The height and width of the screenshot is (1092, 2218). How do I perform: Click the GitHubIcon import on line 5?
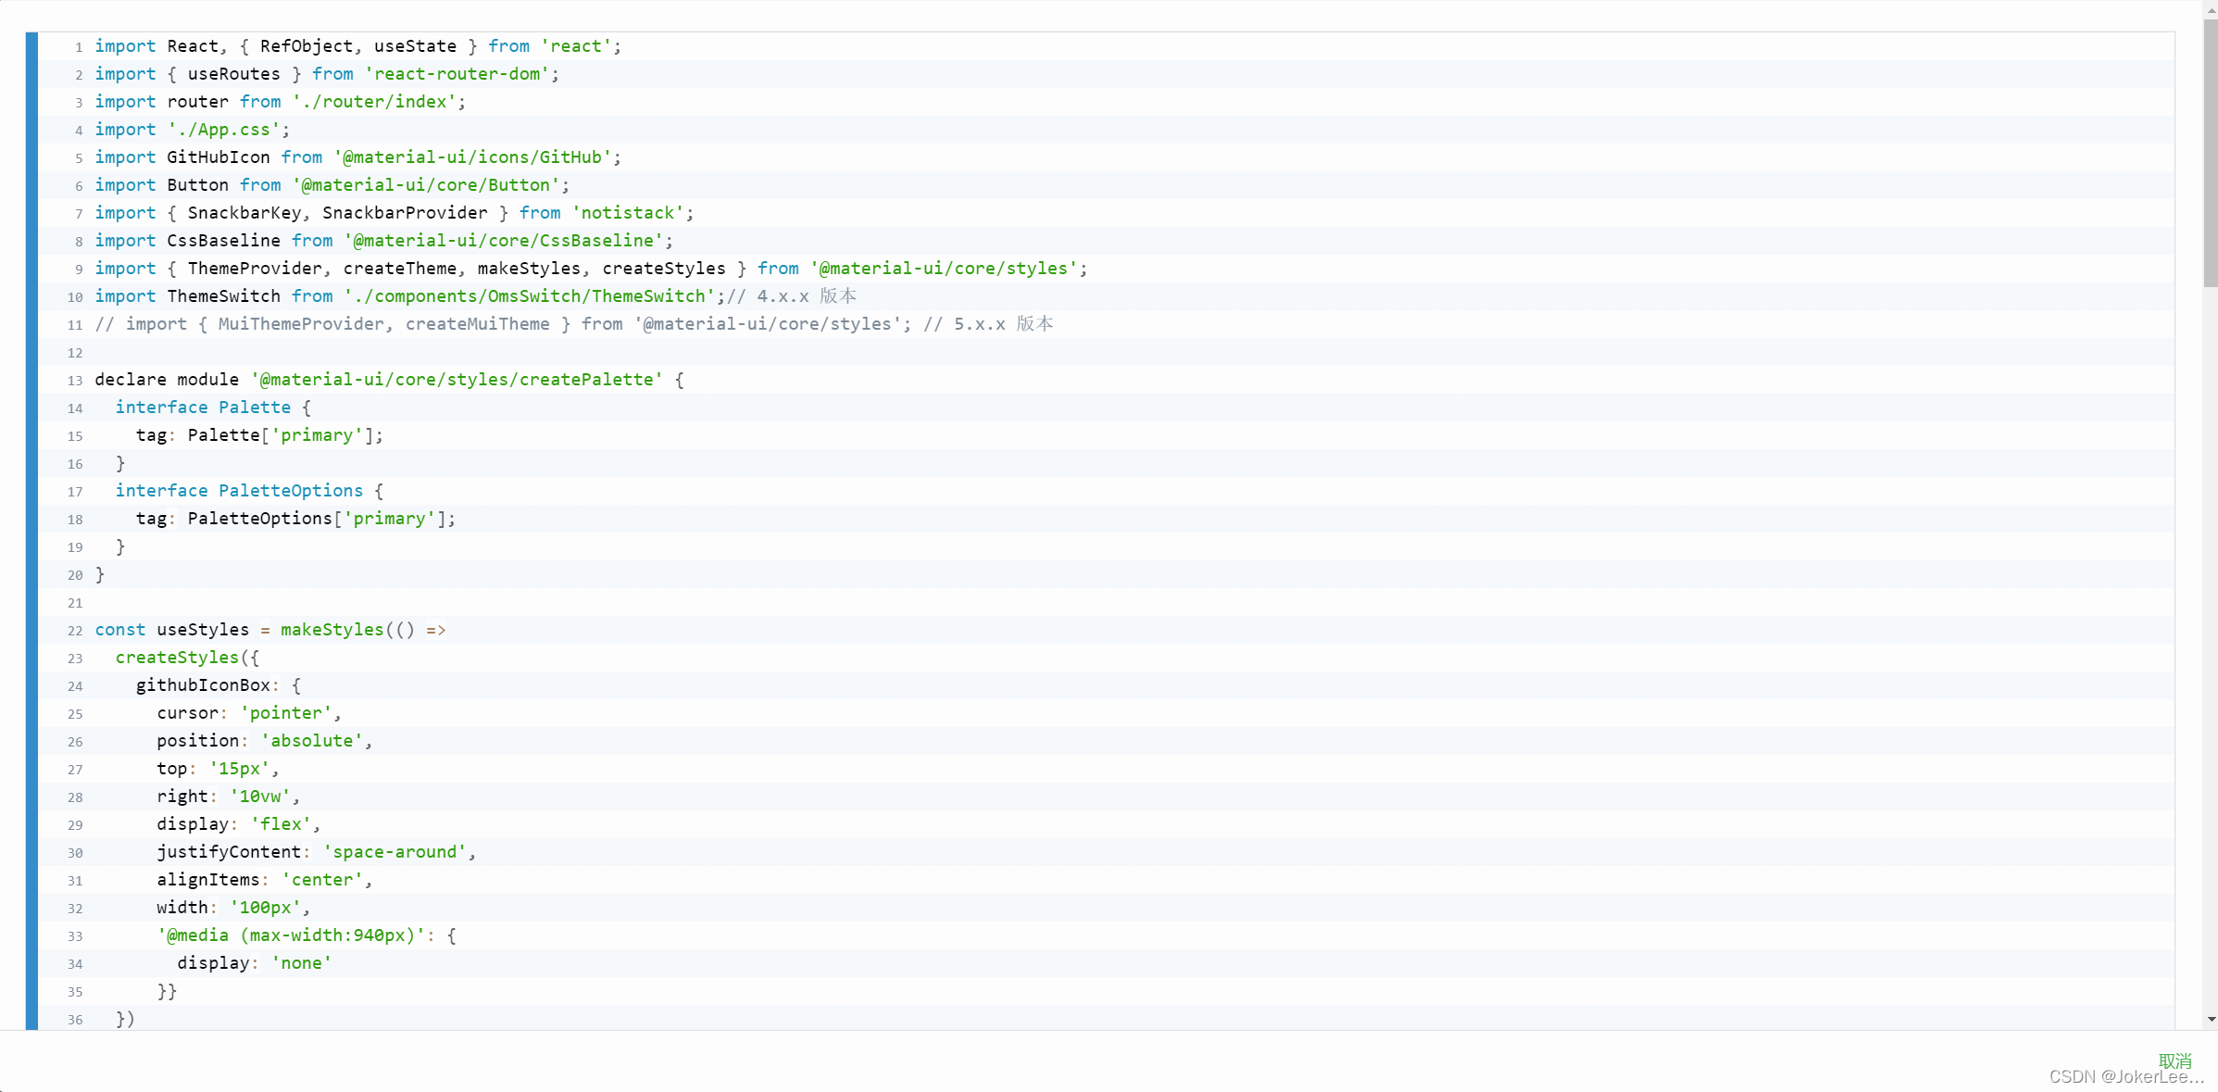tap(219, 157)
